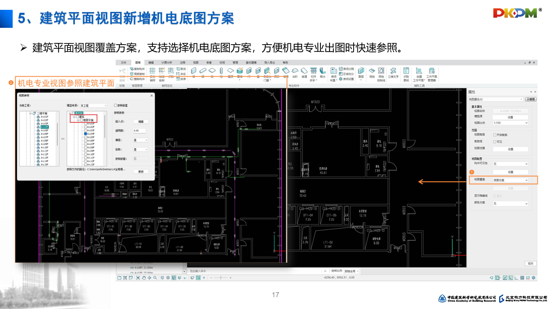Select the 坡道 ramp tool
The image size is (551, 309).
(x=304, y=72)
